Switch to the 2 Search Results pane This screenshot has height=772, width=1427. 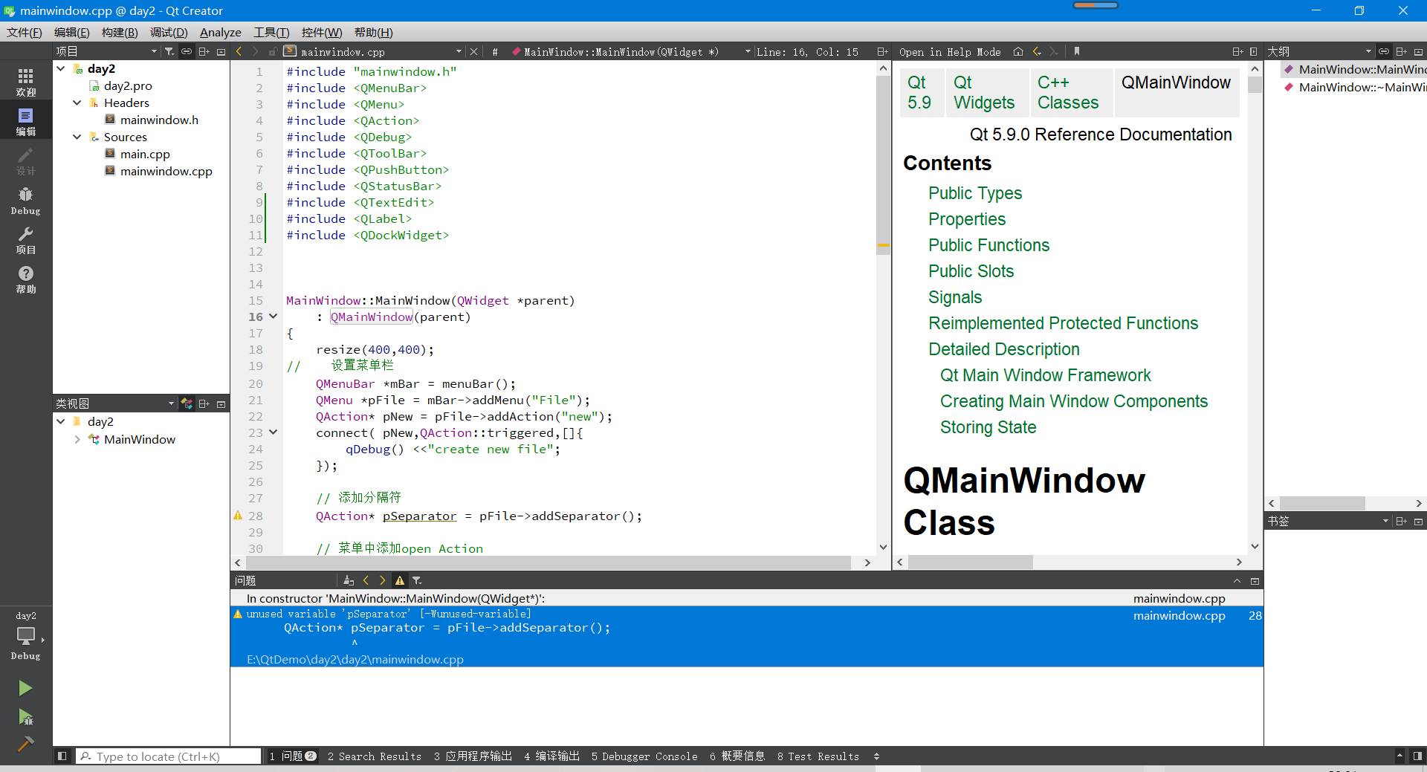pyautogui.click(x=375, y=756)
